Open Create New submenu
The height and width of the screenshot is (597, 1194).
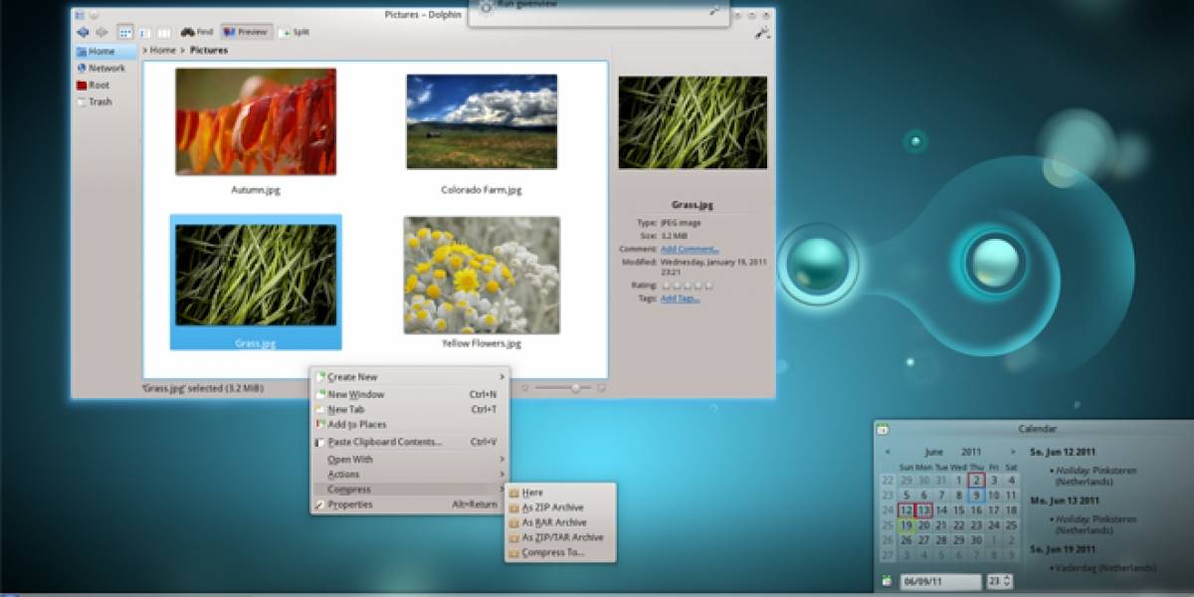410,377
